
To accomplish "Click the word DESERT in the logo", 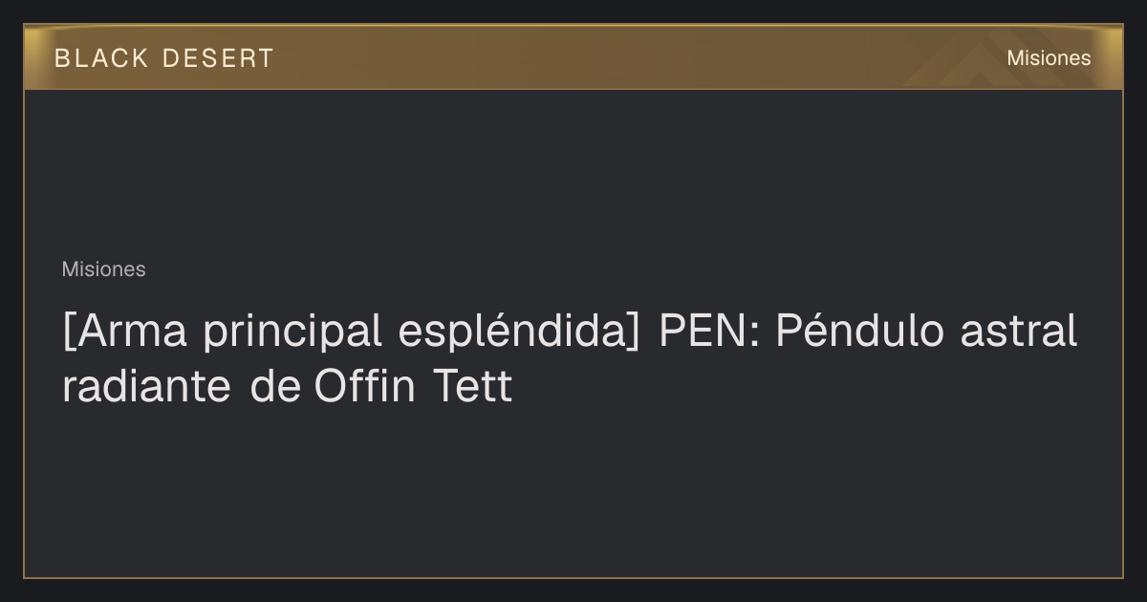I will click(218, 58).
